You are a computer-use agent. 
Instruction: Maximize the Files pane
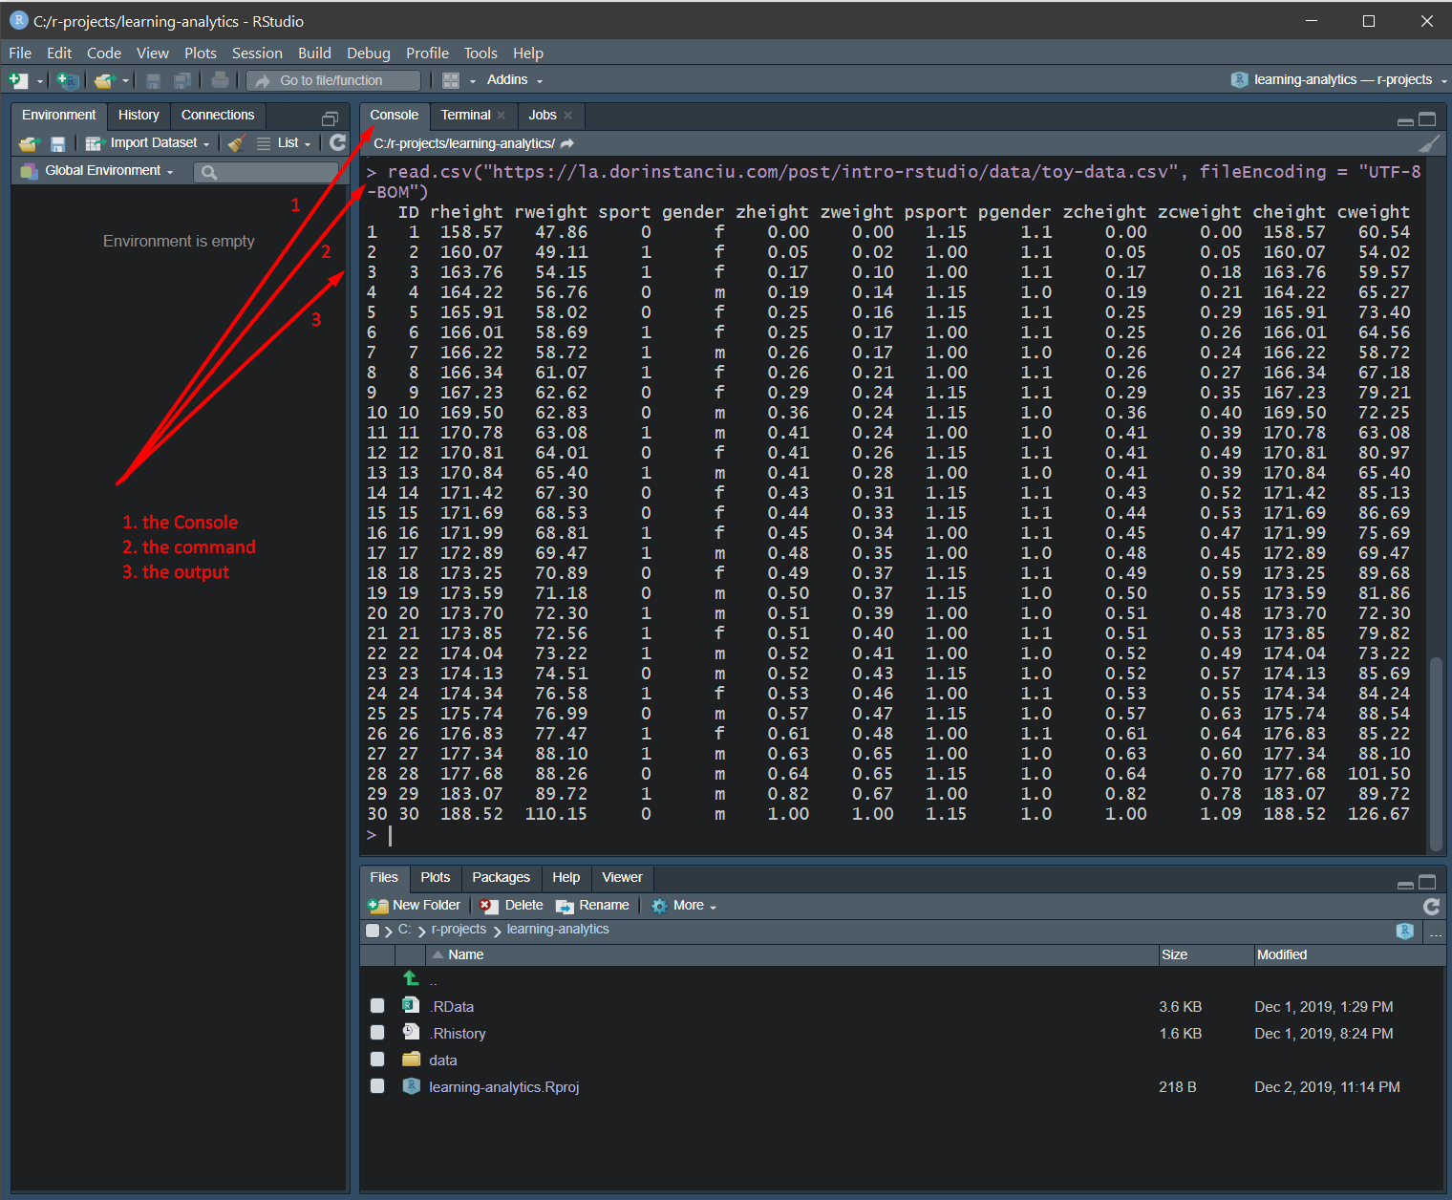point(1427,882)
